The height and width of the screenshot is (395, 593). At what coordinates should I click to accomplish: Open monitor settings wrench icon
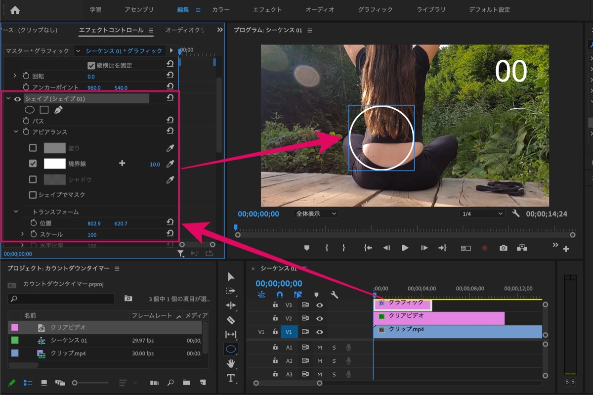point(516,214)
